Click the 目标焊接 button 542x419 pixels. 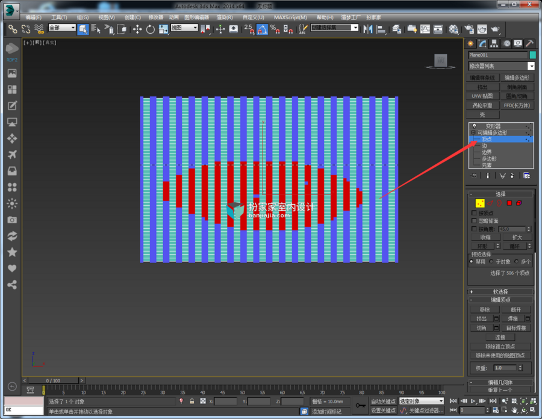pyautogui.click(x=516, y=328)
